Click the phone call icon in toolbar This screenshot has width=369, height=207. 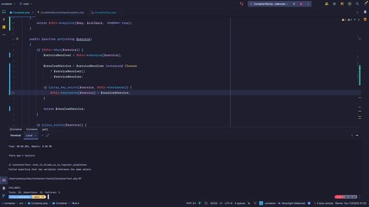pyautogui.click(x=242, y=4)
